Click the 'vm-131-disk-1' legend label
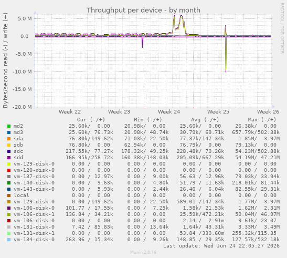The width and height of the screenshot is (287, 258). pyautogui.click(x=34, y=233)
